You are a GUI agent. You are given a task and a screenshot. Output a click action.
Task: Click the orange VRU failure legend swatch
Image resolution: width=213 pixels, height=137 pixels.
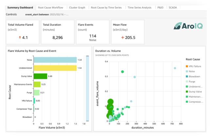click(x=187, y=66)
